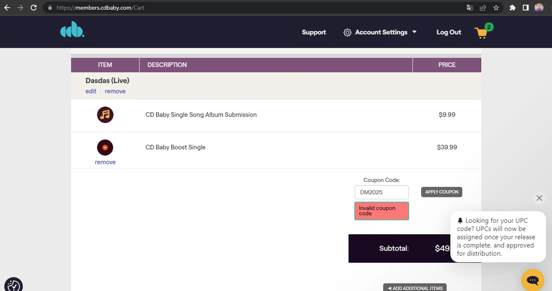This screenshot has height=291, width=552.
Task: Focus the coupon code input field
Action: [382, 192]
